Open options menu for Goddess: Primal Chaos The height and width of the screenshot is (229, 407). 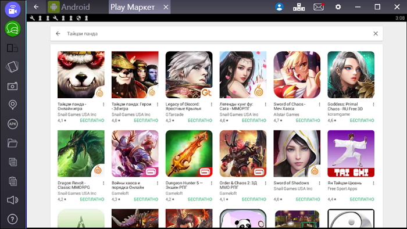click(x=373, y=105)
